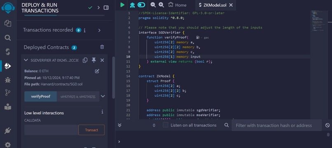The width and height of the screenshot is (332, 148).
Task: Clear the terminal console icon
Action: coord(327,125)
